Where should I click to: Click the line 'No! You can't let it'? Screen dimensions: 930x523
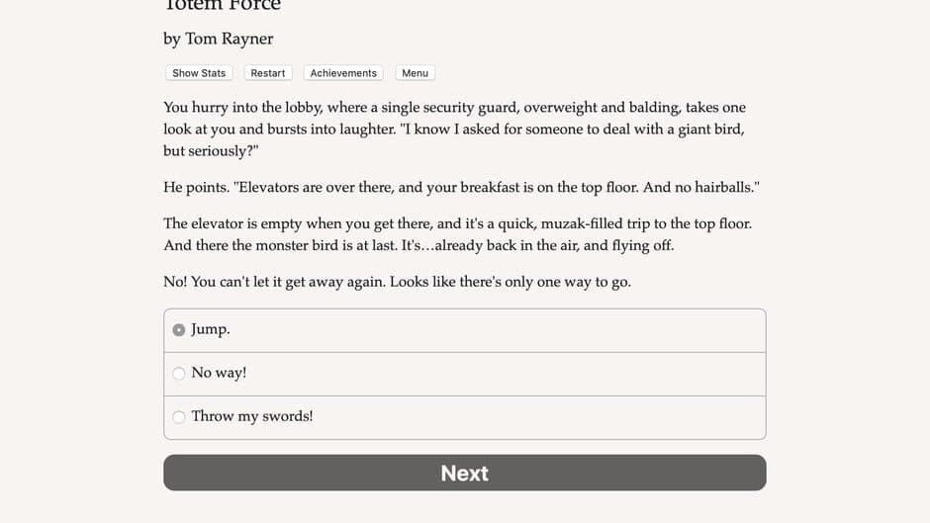(x=398, y=282)
